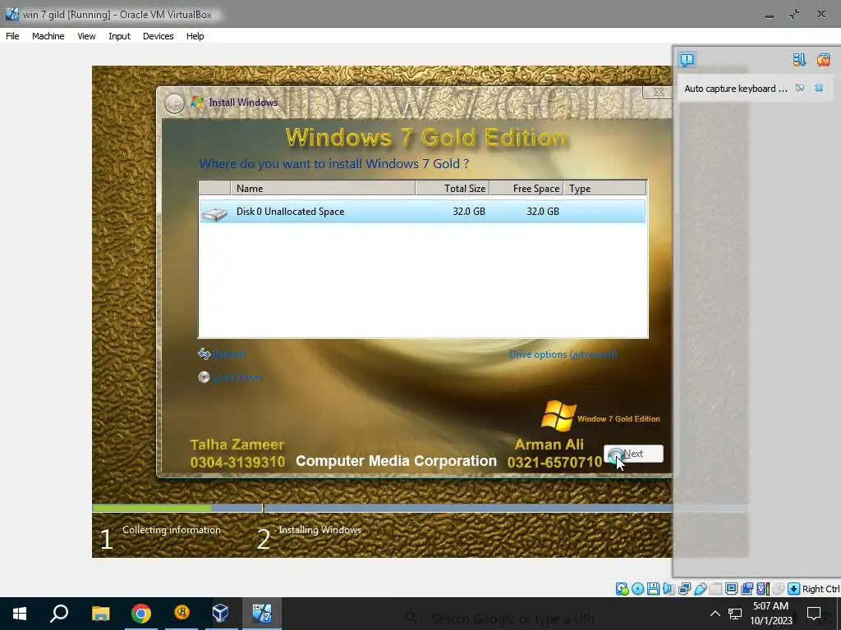The height and width of the screenshot is (630, 841).
Task: Show hidden system tray icons
Action: [x=715, y=614]
